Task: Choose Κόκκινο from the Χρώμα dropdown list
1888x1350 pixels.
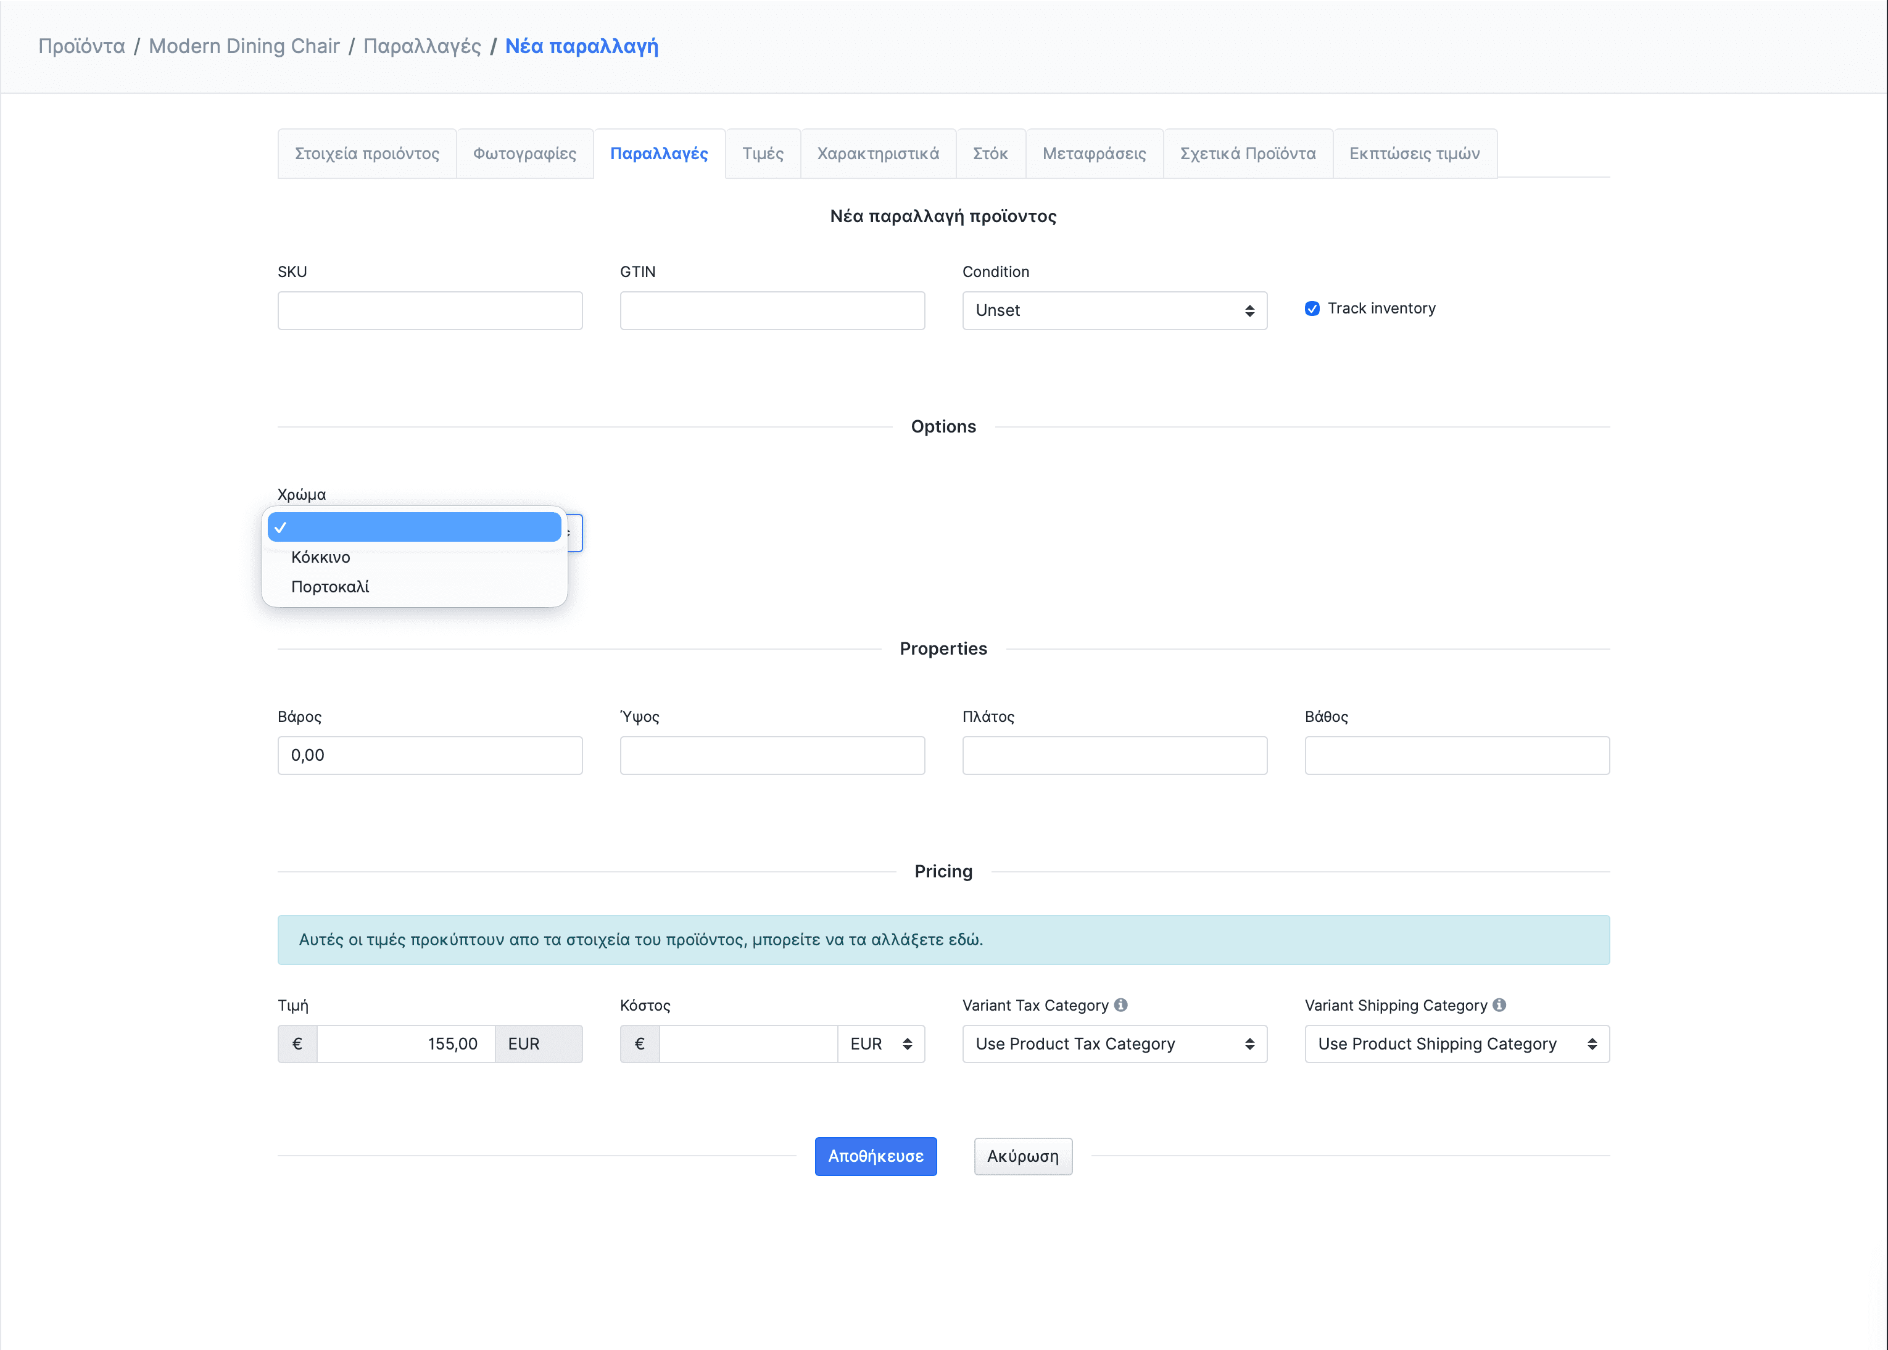Action: 321,557
